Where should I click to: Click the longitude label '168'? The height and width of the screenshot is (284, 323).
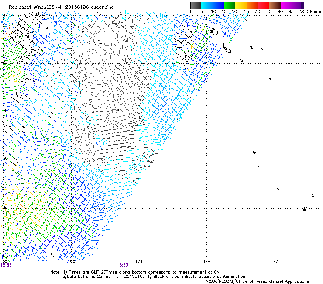(x=72, y=261)
